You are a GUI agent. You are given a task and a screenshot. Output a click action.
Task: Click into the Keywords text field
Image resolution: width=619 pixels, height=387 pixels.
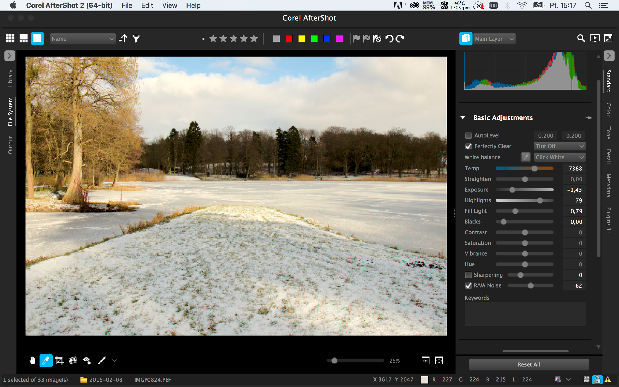click(525, 314)
